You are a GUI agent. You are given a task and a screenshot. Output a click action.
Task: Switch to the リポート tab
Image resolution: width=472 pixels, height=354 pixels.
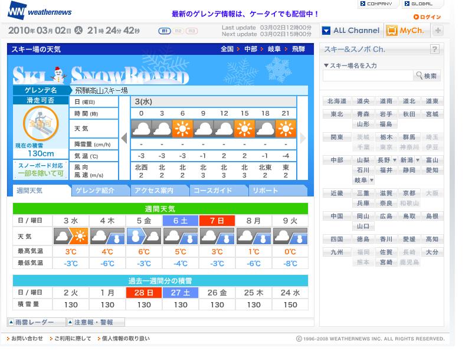tap(278, 191)
